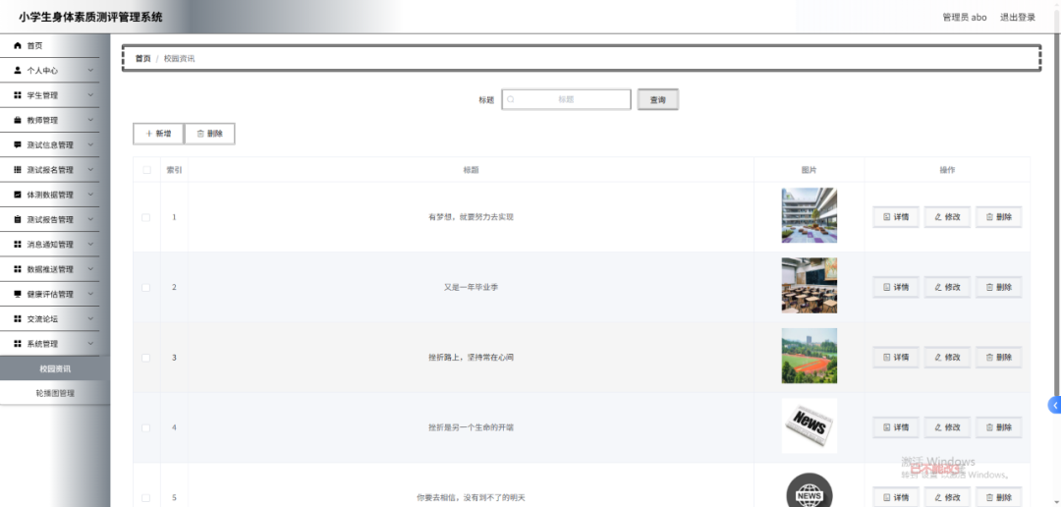Expand the 教师管理 menu chevron
The image size is (1061, 507).
[90, 121]
